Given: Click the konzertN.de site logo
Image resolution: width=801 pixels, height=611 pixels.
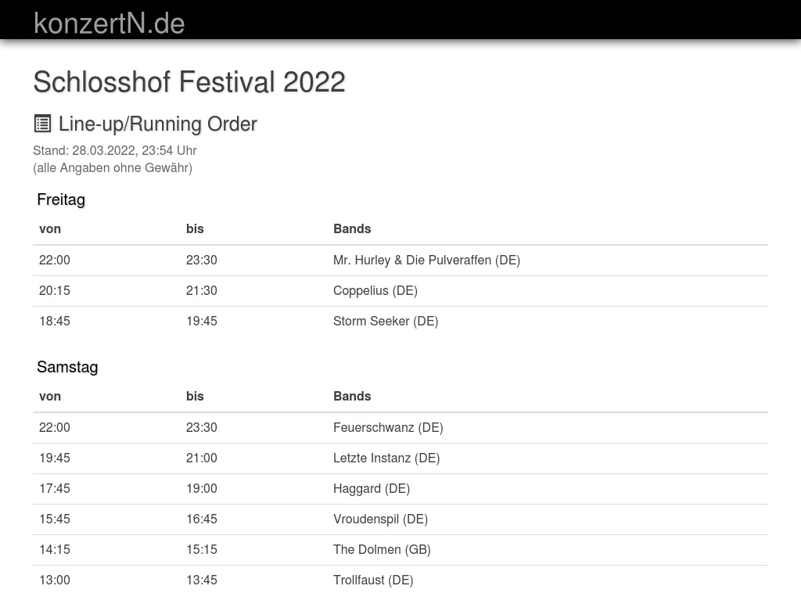Looking at the screenshot, I should tap(109, 23).
